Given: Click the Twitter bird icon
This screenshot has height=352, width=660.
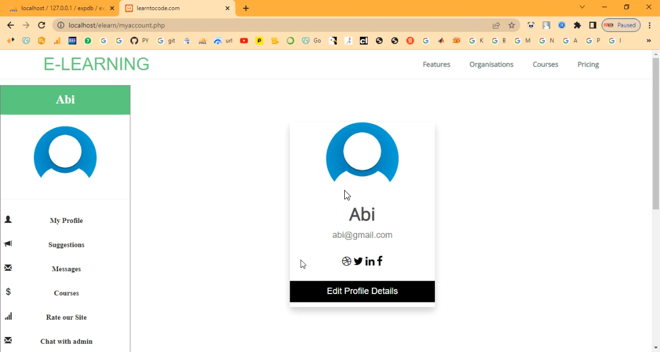Looking at the screenshot, I should coord(358,261).
